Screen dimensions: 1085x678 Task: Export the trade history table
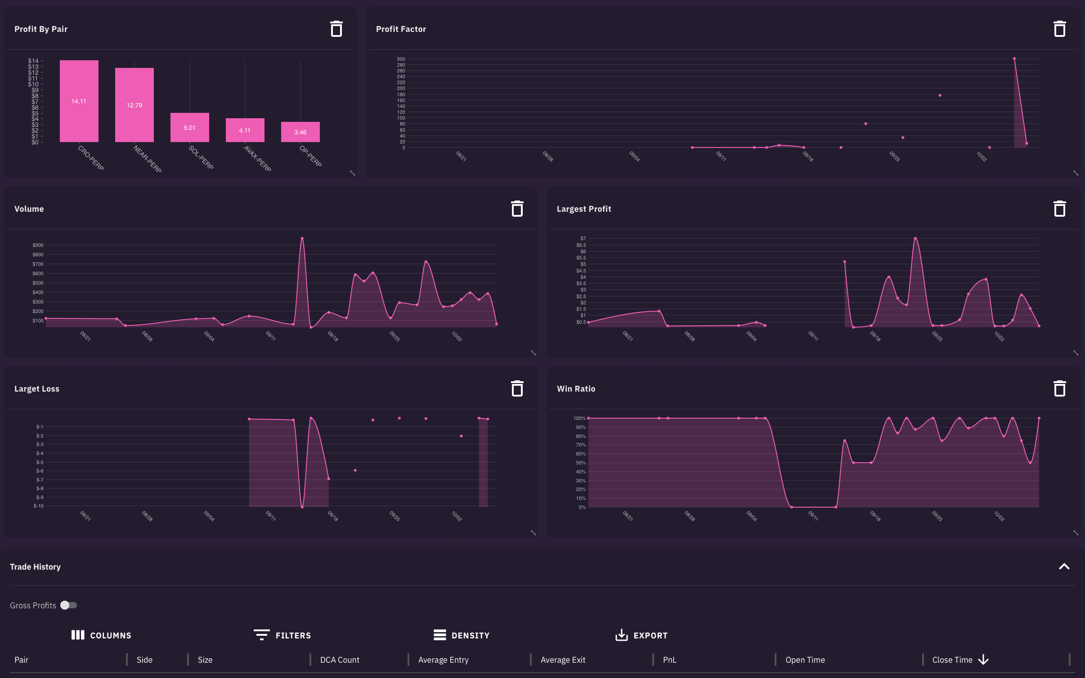(x=641, y=635)
